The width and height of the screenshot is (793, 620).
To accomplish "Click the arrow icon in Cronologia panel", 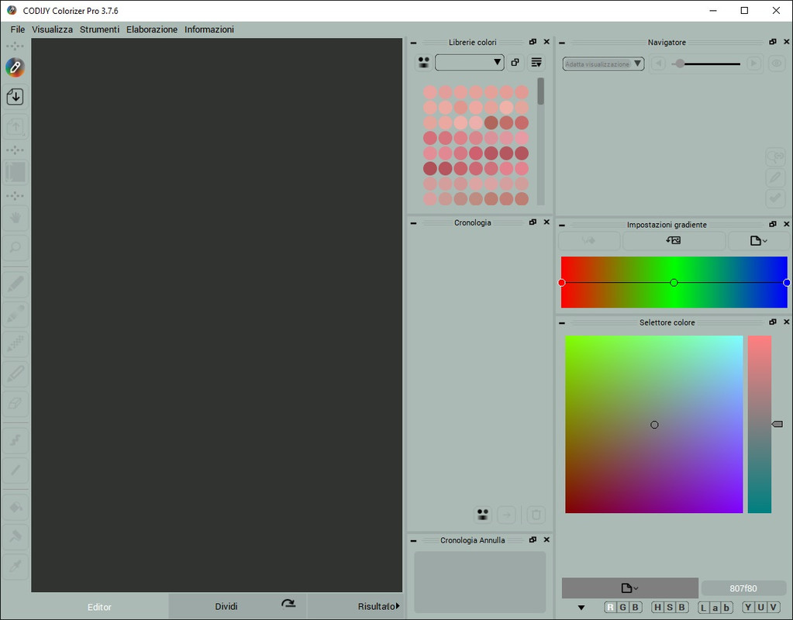I will tap(506, 515).
